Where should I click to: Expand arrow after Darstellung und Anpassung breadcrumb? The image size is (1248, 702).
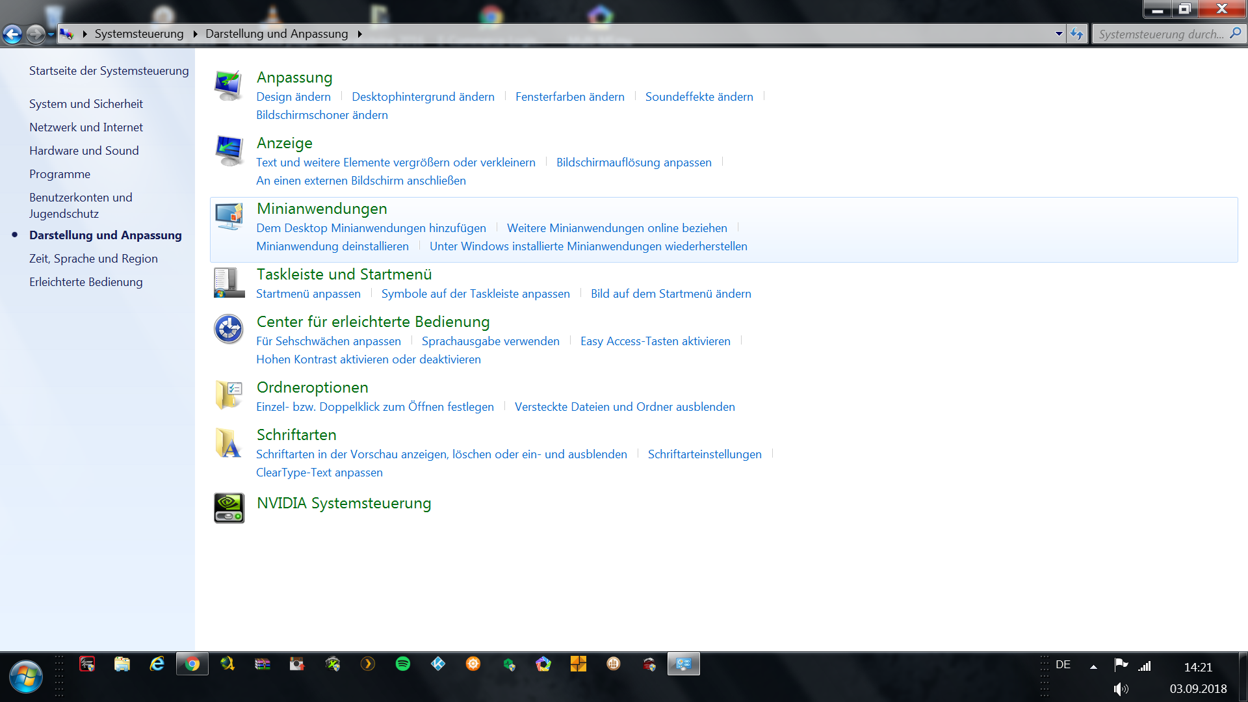[x=359, y=34]
